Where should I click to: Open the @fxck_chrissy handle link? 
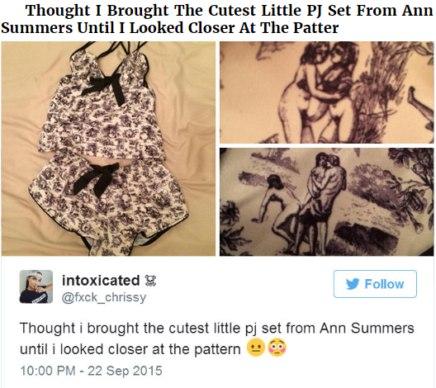(x=104, y=297)
